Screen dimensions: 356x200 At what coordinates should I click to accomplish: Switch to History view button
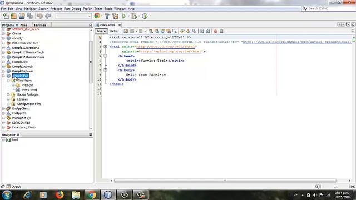[x=114, y=31]
